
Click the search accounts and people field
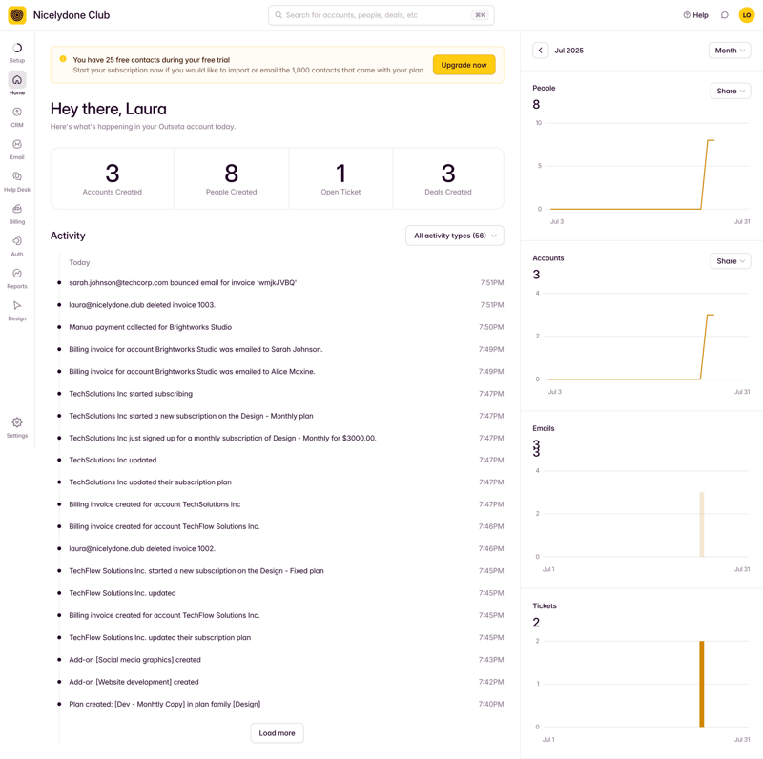(x=380, y=14)
